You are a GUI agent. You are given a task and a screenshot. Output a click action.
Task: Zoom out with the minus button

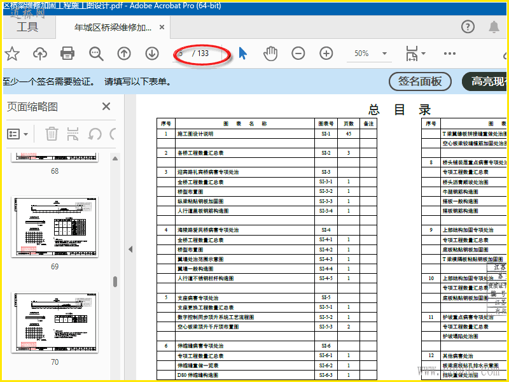(x=298, y=53)
